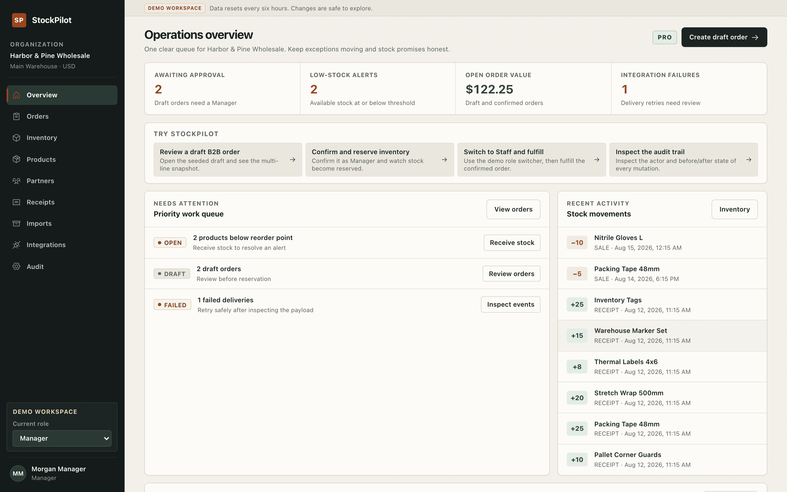Select the Stretch Wrap 500mm movement row
Viewport: 787px width, 492px height.
(662, 398)
